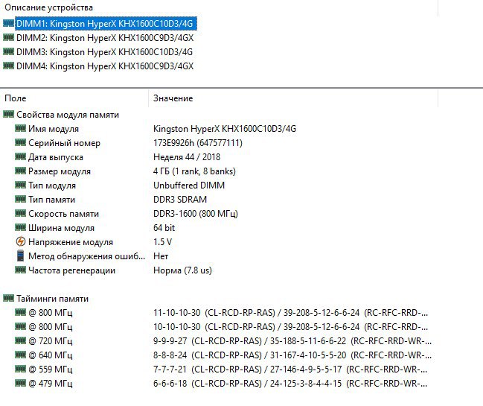Click the icon next to 'Имя модуля'

coord(20,128)
